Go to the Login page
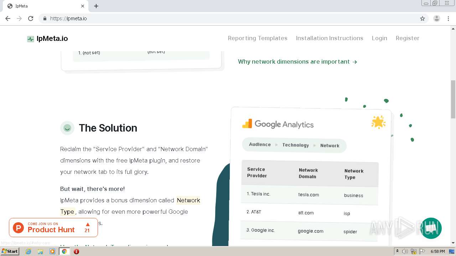The width and height of the screenshot is (456, 256). 379,38
